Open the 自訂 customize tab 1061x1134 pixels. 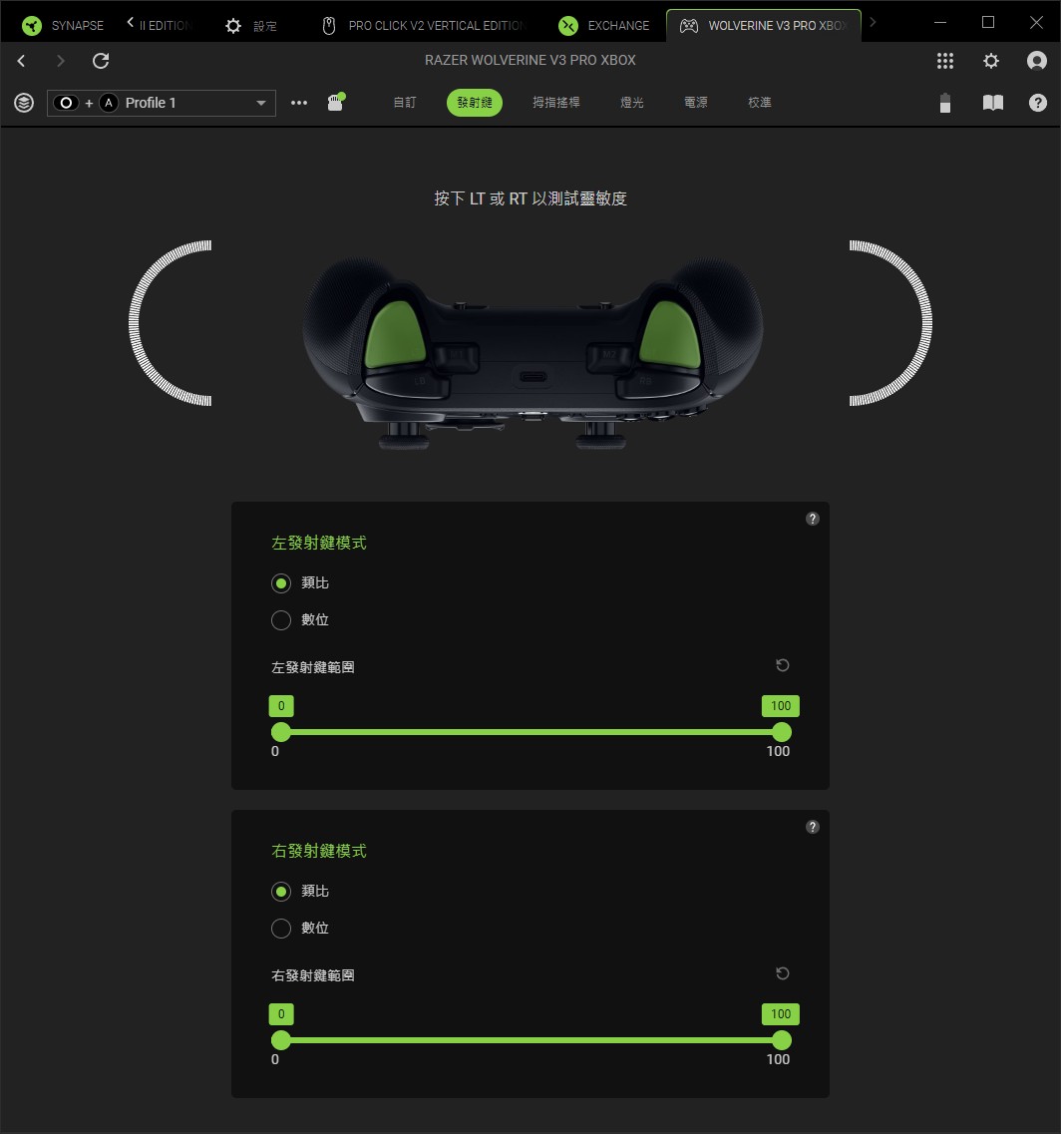(x=404, y=103)
